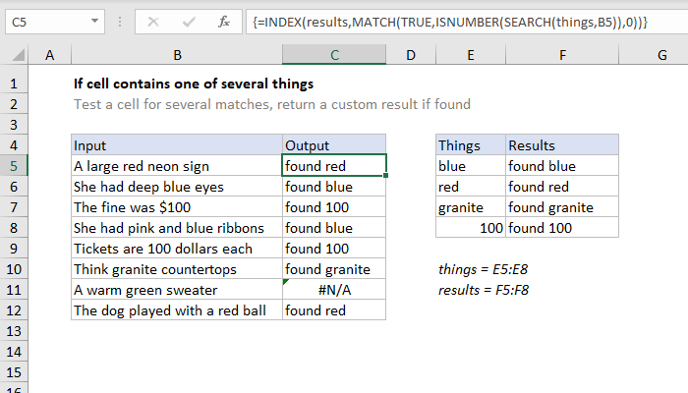Select column B header

(177, 55)
